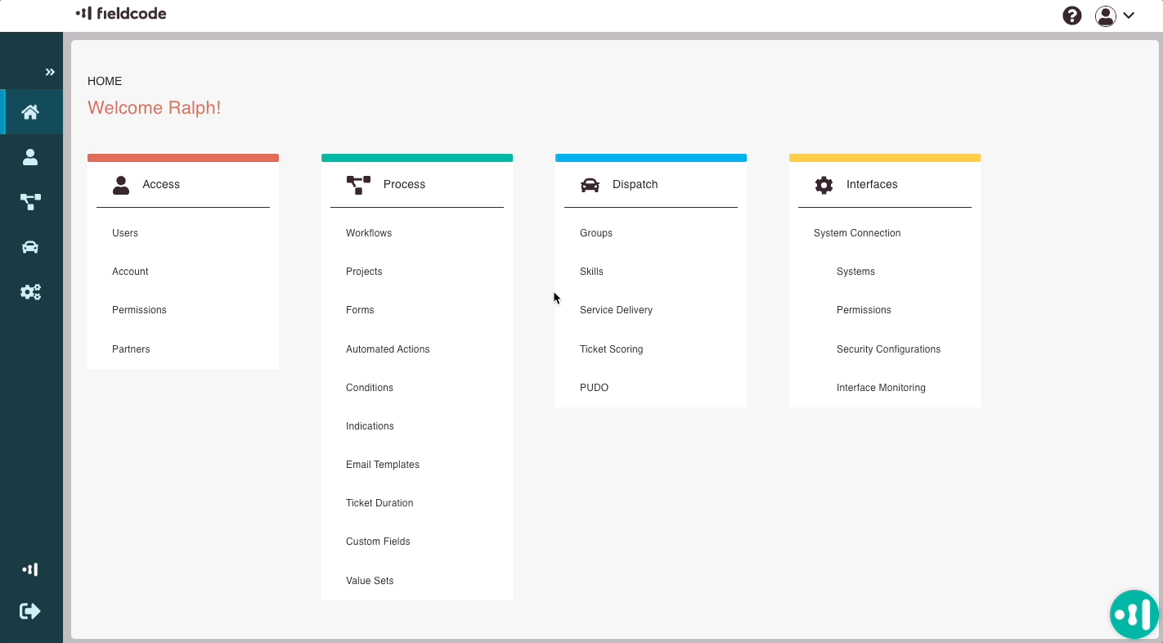Open the help question mark icon
Viewport: 1163px width, 643px height.
pos(1071,16)
